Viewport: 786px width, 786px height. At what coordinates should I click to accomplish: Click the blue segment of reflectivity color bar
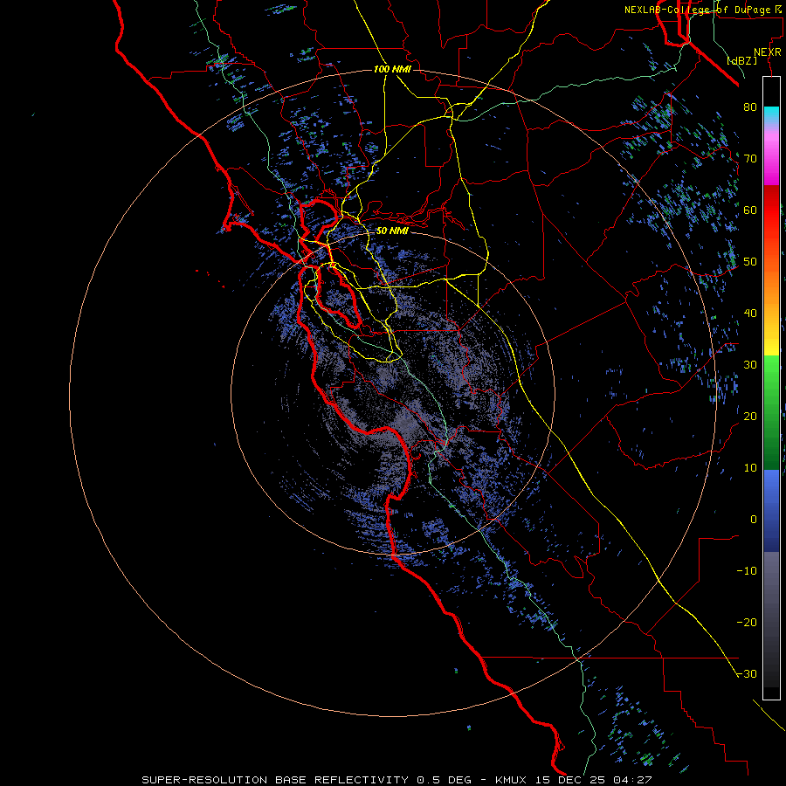pos(771,510)
